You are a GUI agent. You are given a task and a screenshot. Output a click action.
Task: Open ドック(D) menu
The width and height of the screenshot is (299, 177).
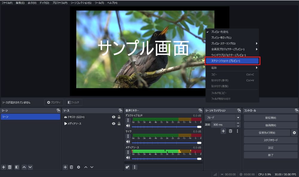pyautogui.click(x=44, y=3)
